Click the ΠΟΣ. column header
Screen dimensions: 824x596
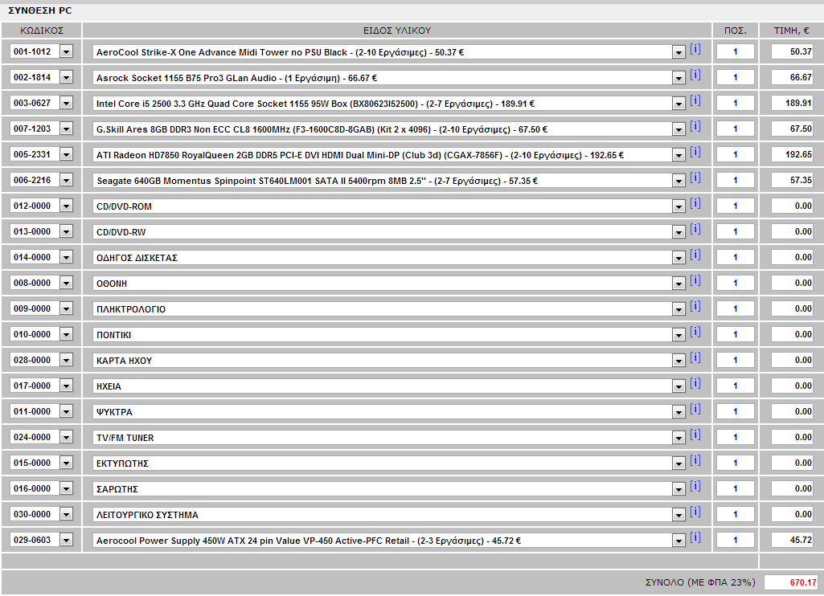point(735,31)
